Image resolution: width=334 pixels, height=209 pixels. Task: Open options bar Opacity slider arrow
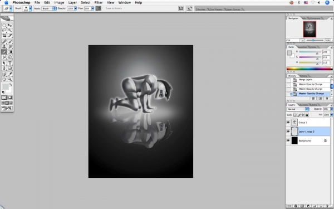pos(76,8)
